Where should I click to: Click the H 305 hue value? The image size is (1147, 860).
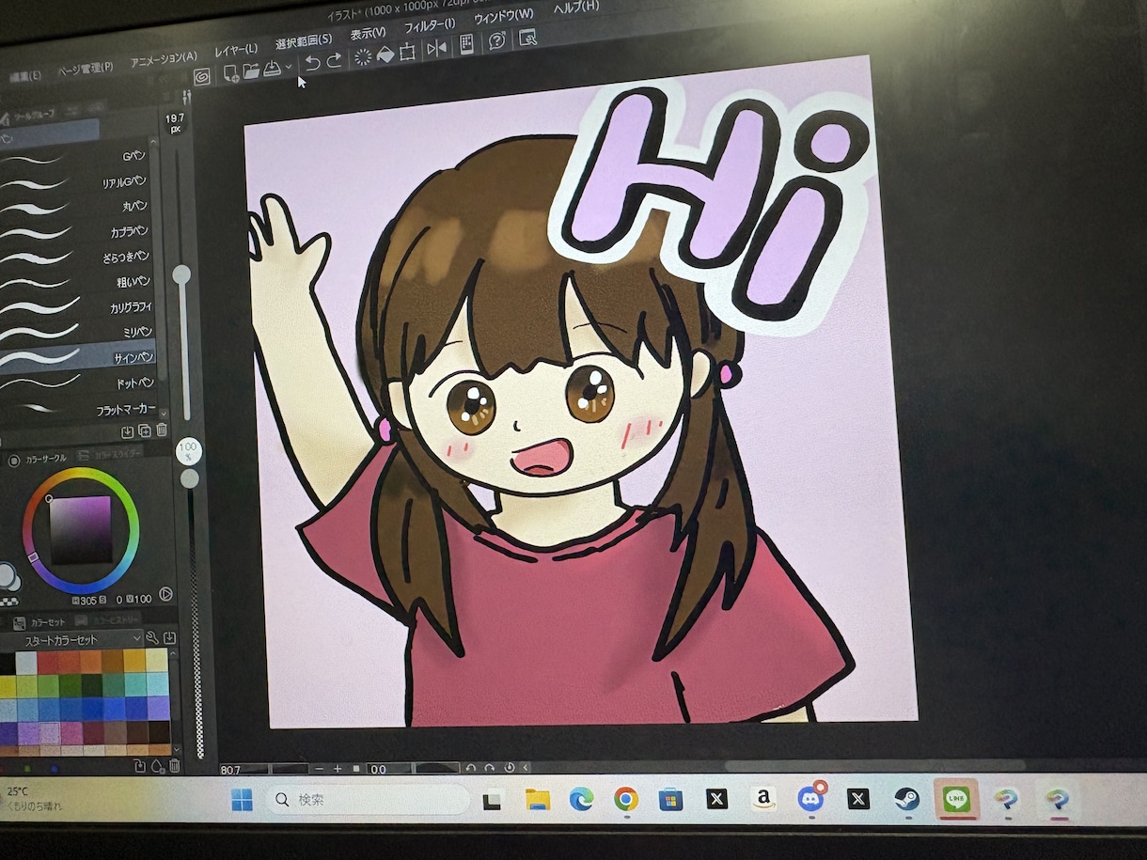pyautogui.click(x=89, y=600)
